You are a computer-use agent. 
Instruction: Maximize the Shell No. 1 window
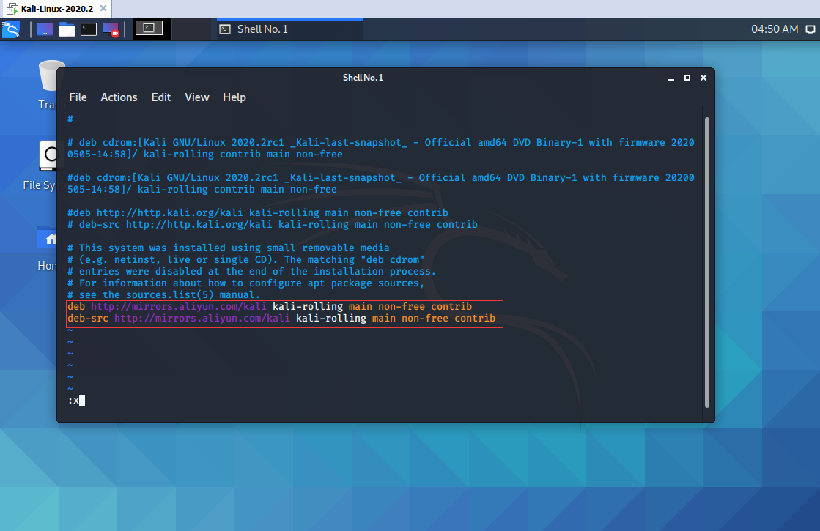click(687, 78)
